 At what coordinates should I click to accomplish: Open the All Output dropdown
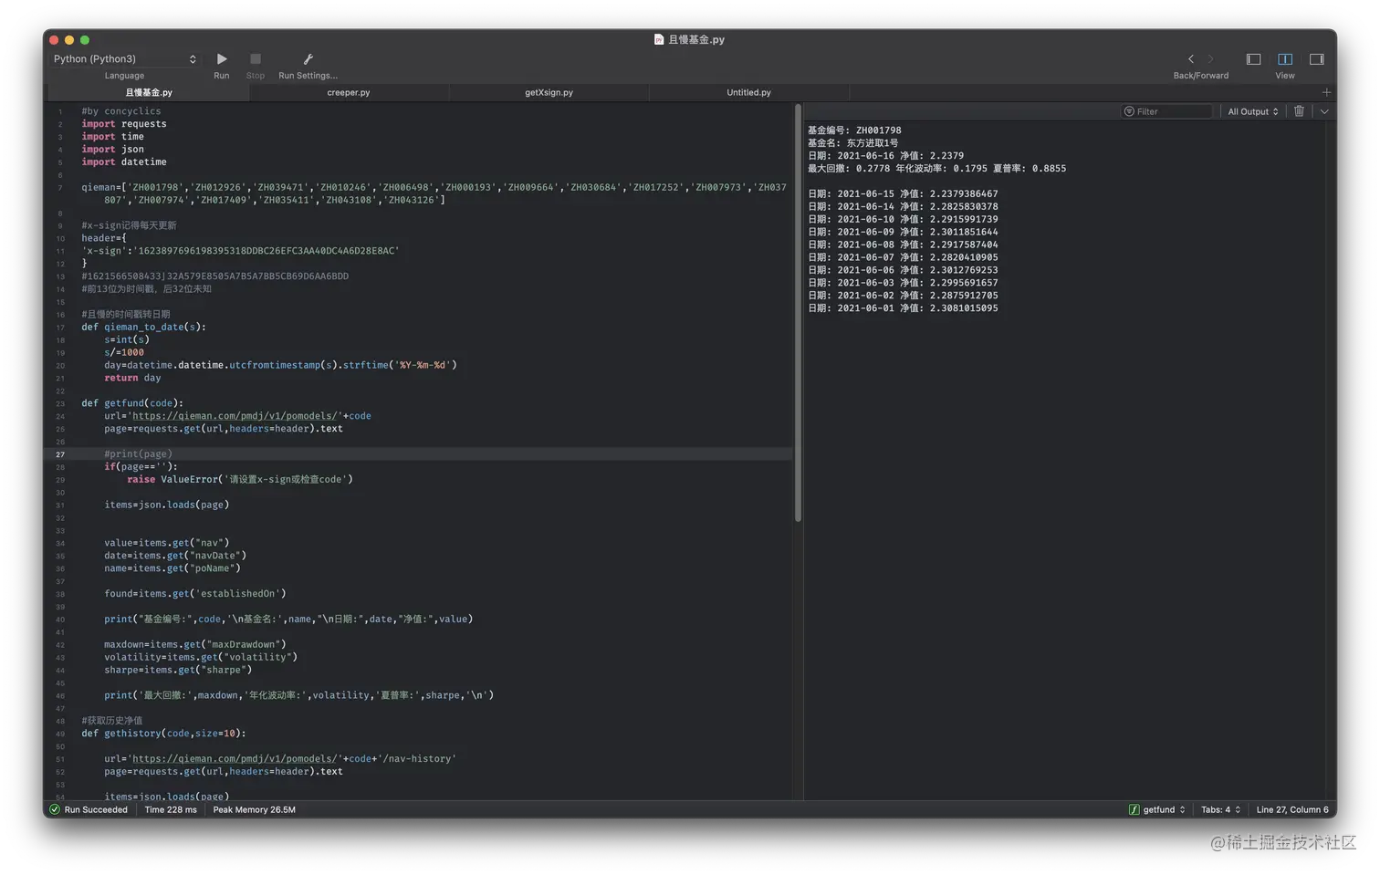(x=1252, y=111)
